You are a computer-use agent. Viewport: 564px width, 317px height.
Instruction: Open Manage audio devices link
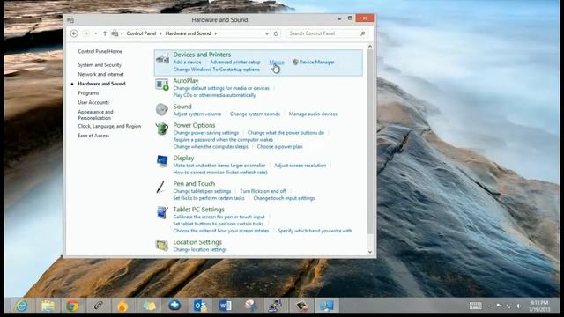(x=313, y=114)
